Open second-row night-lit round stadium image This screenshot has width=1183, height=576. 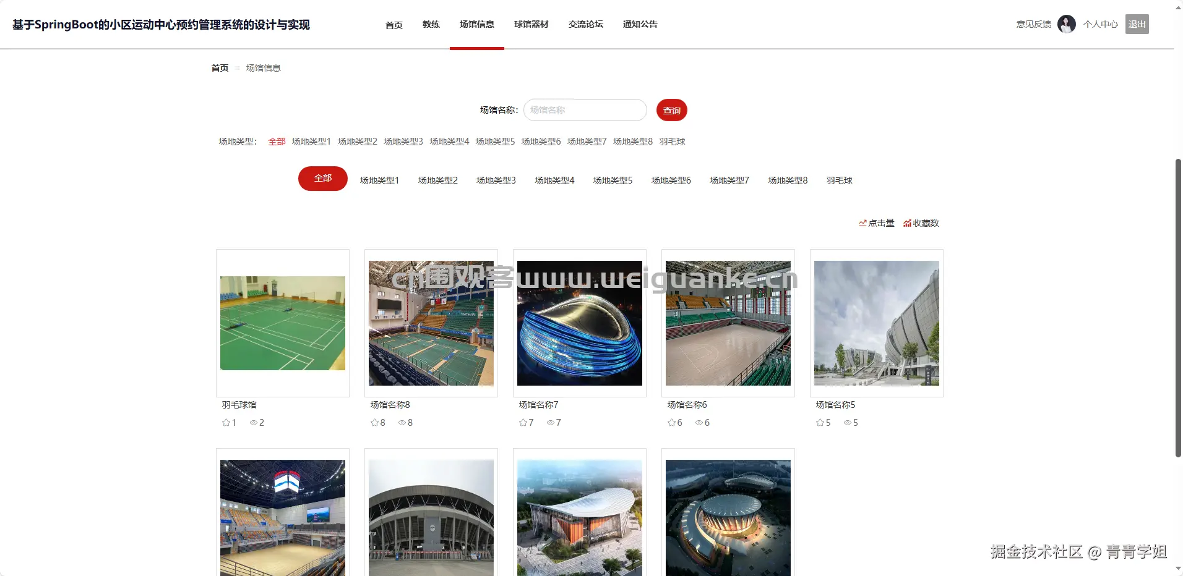pos(728,518)
